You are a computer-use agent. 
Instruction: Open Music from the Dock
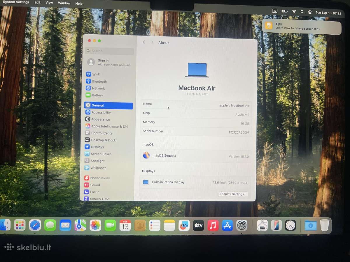[x=213, y=225]
